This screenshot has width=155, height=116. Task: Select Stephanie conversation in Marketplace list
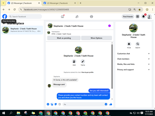22,30
